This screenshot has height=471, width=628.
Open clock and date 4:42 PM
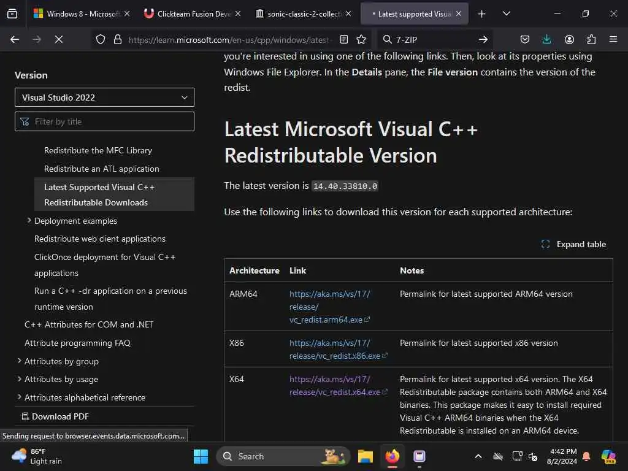tap(562, 456)
